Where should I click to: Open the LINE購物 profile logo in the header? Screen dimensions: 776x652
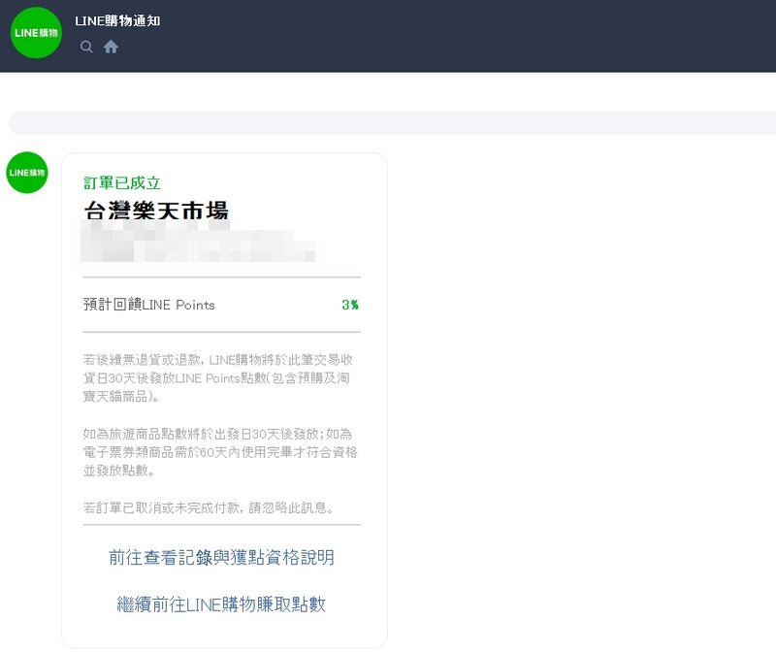(36, 33)
